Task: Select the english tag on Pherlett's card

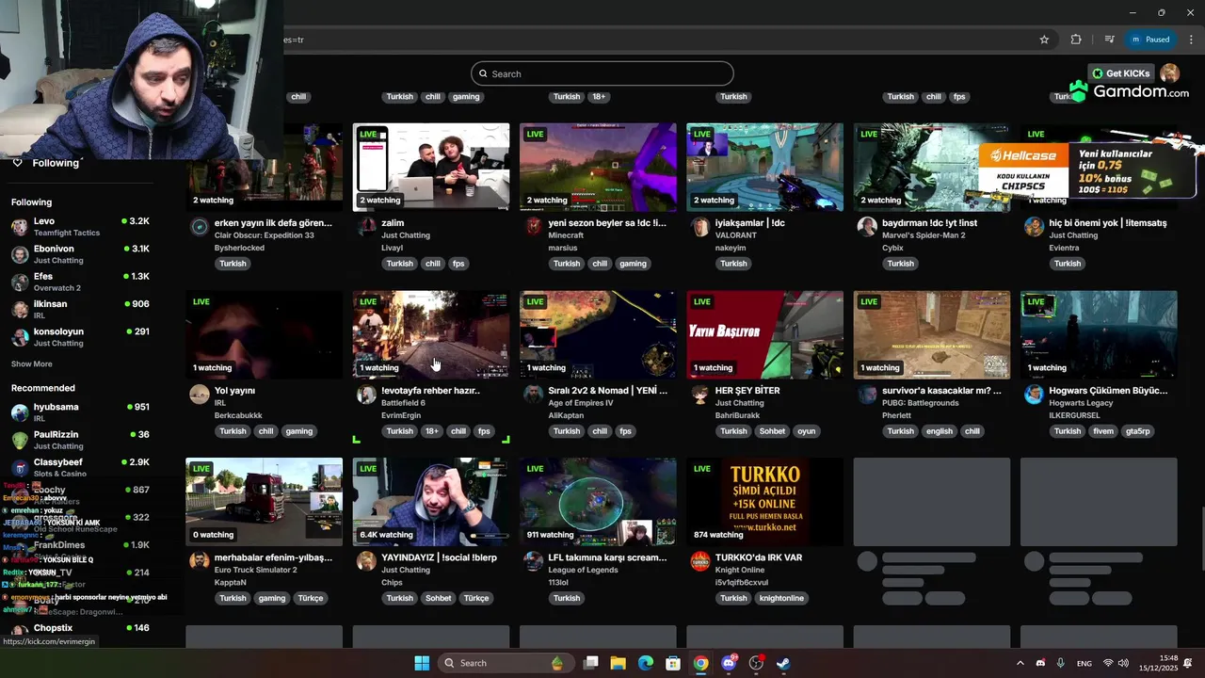Action: point(939,431)
